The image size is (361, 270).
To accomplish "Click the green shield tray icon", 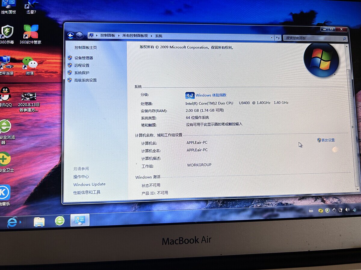I will (x=327, y=210).
